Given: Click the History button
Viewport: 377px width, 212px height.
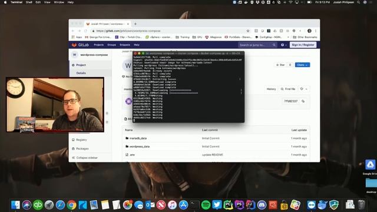Looking at the screenshot, I should 271,89.
